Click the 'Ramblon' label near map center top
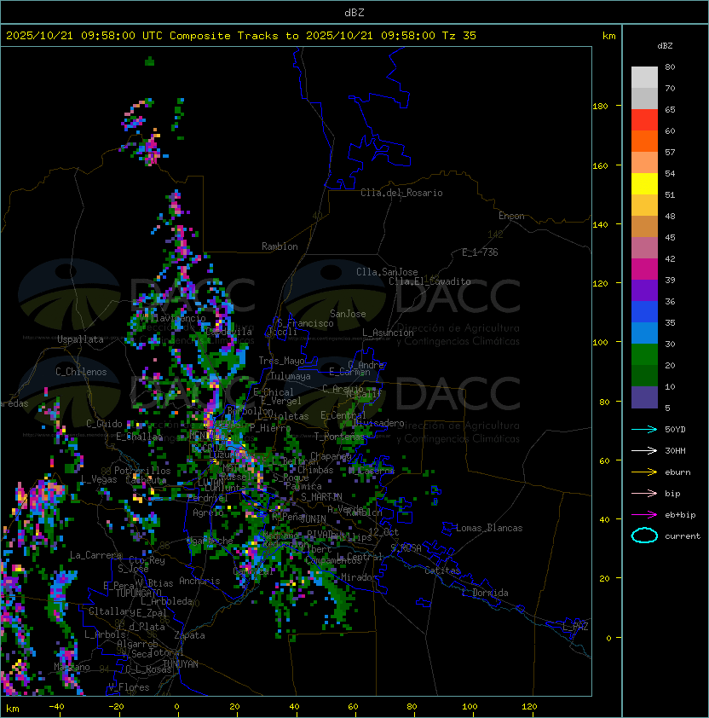 pos(280,246)
